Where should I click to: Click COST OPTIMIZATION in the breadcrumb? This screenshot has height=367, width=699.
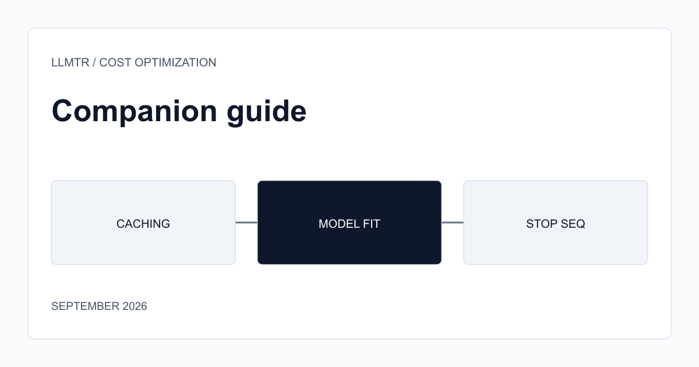tap(158, 62)
